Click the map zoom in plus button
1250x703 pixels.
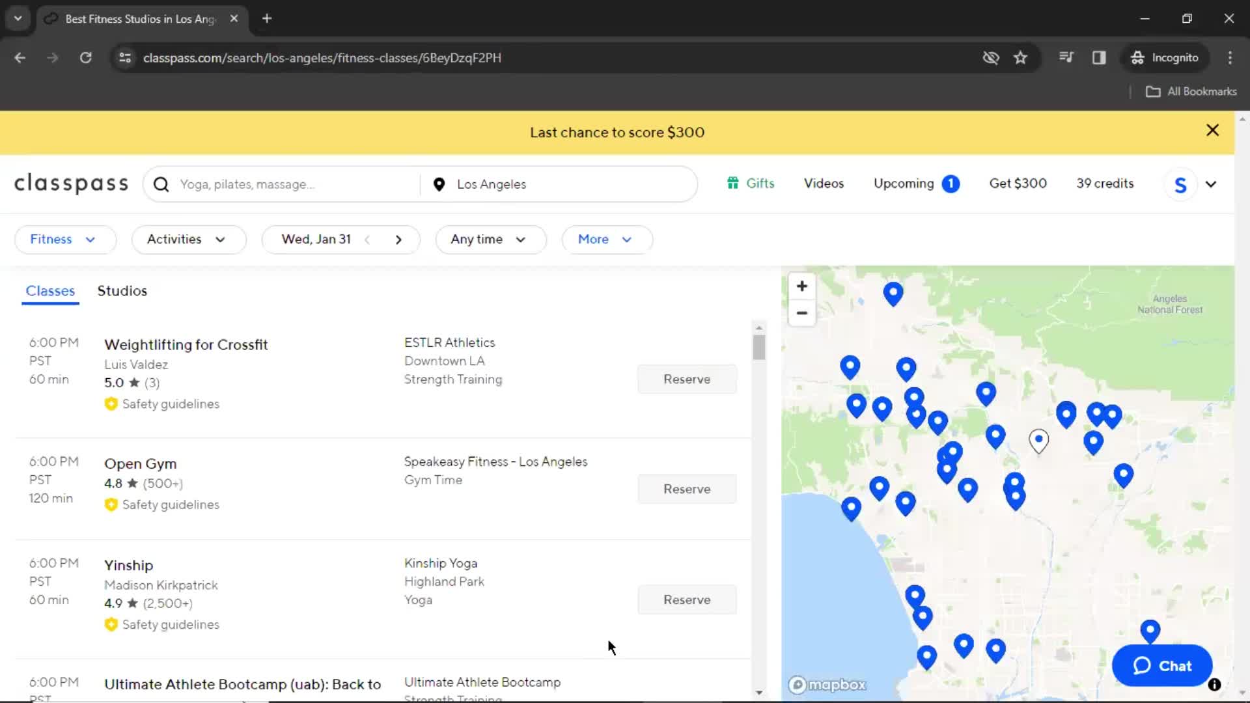pyautogui.click(x=802, y=286)
